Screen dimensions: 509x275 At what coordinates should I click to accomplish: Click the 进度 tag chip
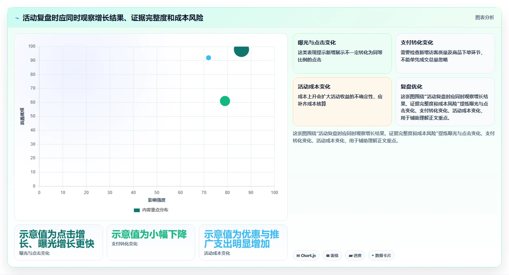[x=355, y=255]
